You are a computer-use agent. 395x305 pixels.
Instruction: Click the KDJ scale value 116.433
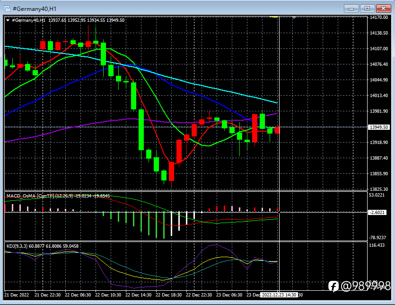click(x=377, y=245)
